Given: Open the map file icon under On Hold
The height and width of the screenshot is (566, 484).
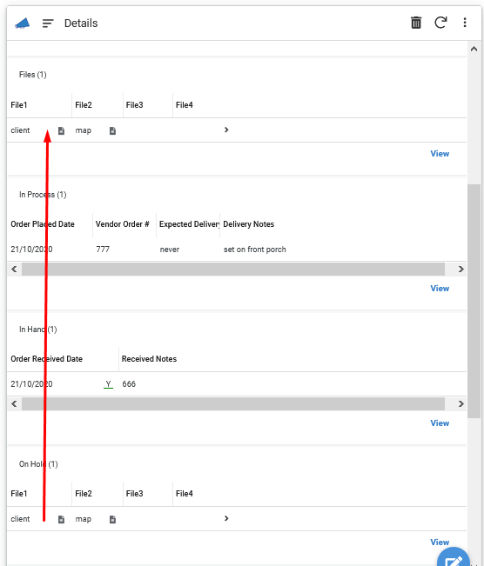Looking at the screenshot, I should (x=113, y=519).
